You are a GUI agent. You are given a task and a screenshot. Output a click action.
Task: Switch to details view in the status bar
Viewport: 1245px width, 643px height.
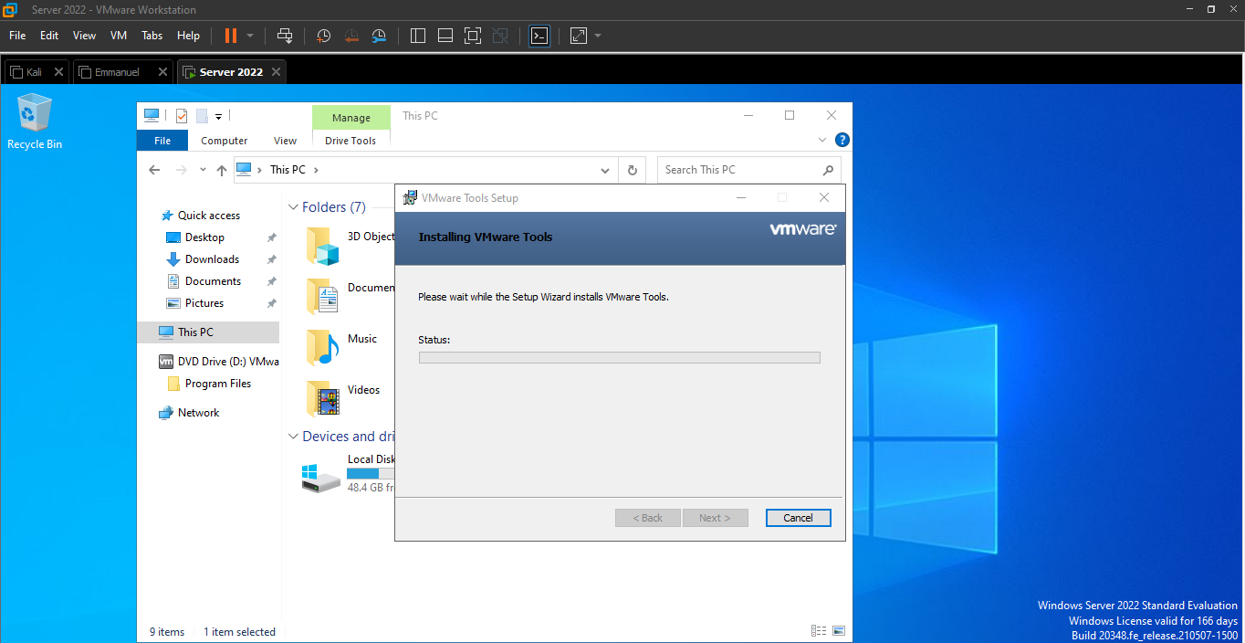818,631
